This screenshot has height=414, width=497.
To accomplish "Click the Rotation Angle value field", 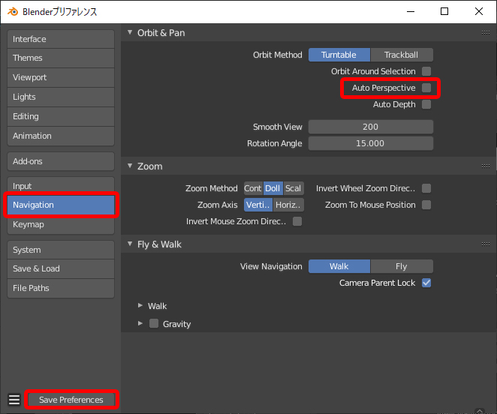I will 371,143.
